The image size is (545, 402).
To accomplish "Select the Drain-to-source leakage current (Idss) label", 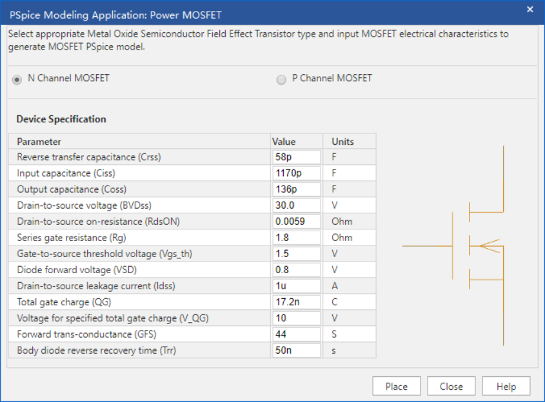I will 96,285.
